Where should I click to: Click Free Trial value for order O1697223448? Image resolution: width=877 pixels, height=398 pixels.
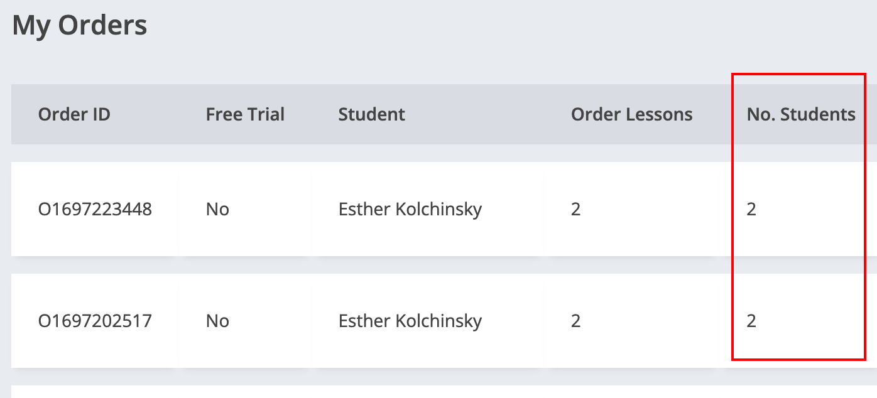tap(217, 209)
